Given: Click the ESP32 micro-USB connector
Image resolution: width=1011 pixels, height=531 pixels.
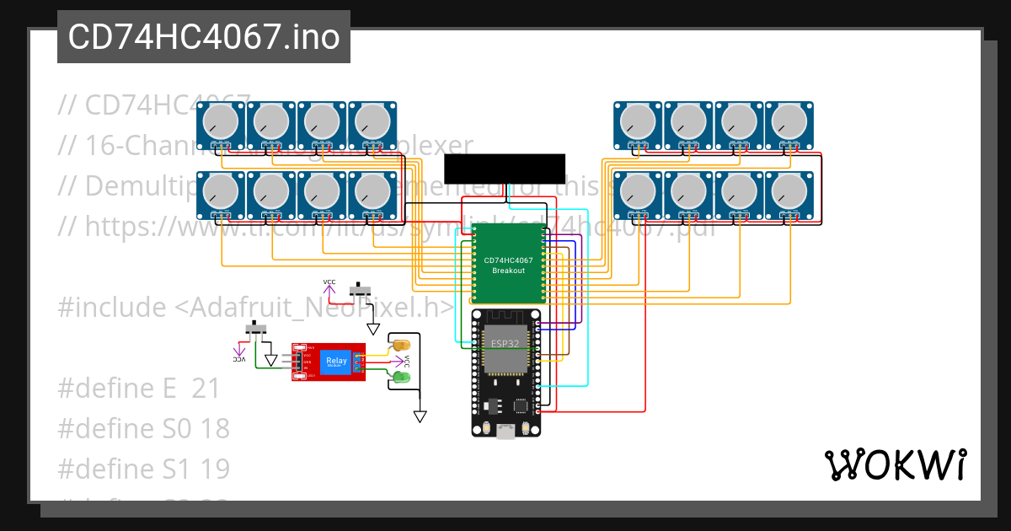Looking at the screenshot, I should pyautogui.click(x=507, y=432).
